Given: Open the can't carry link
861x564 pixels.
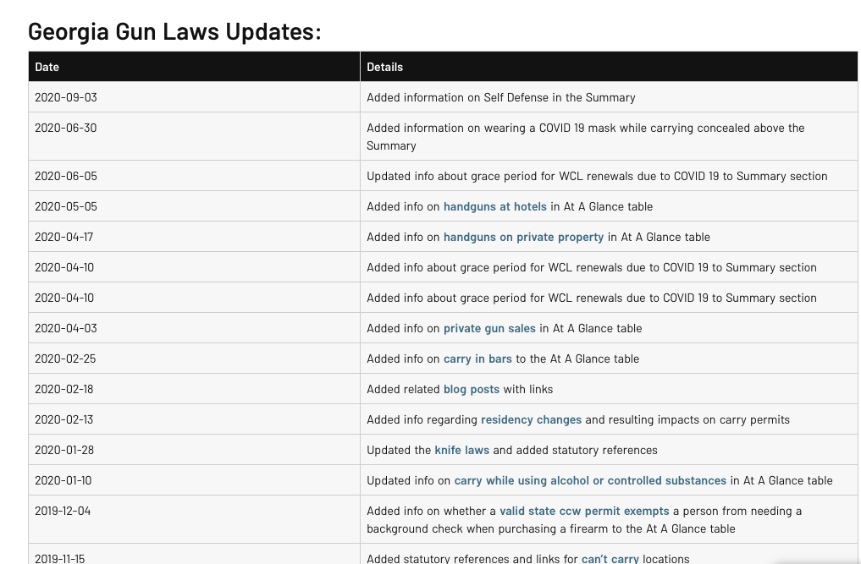Looking at the screenshot, I should [x=610, y=559].
